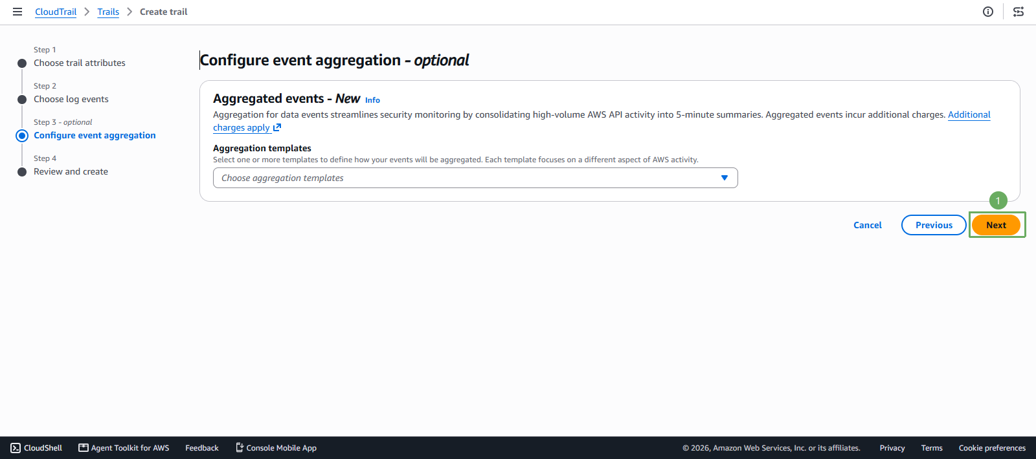
Task: Click the Cancel button
Action: 868,225
